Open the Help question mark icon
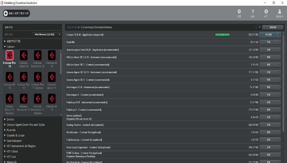This screenshot has width=287, height=163. pos(252,13)
